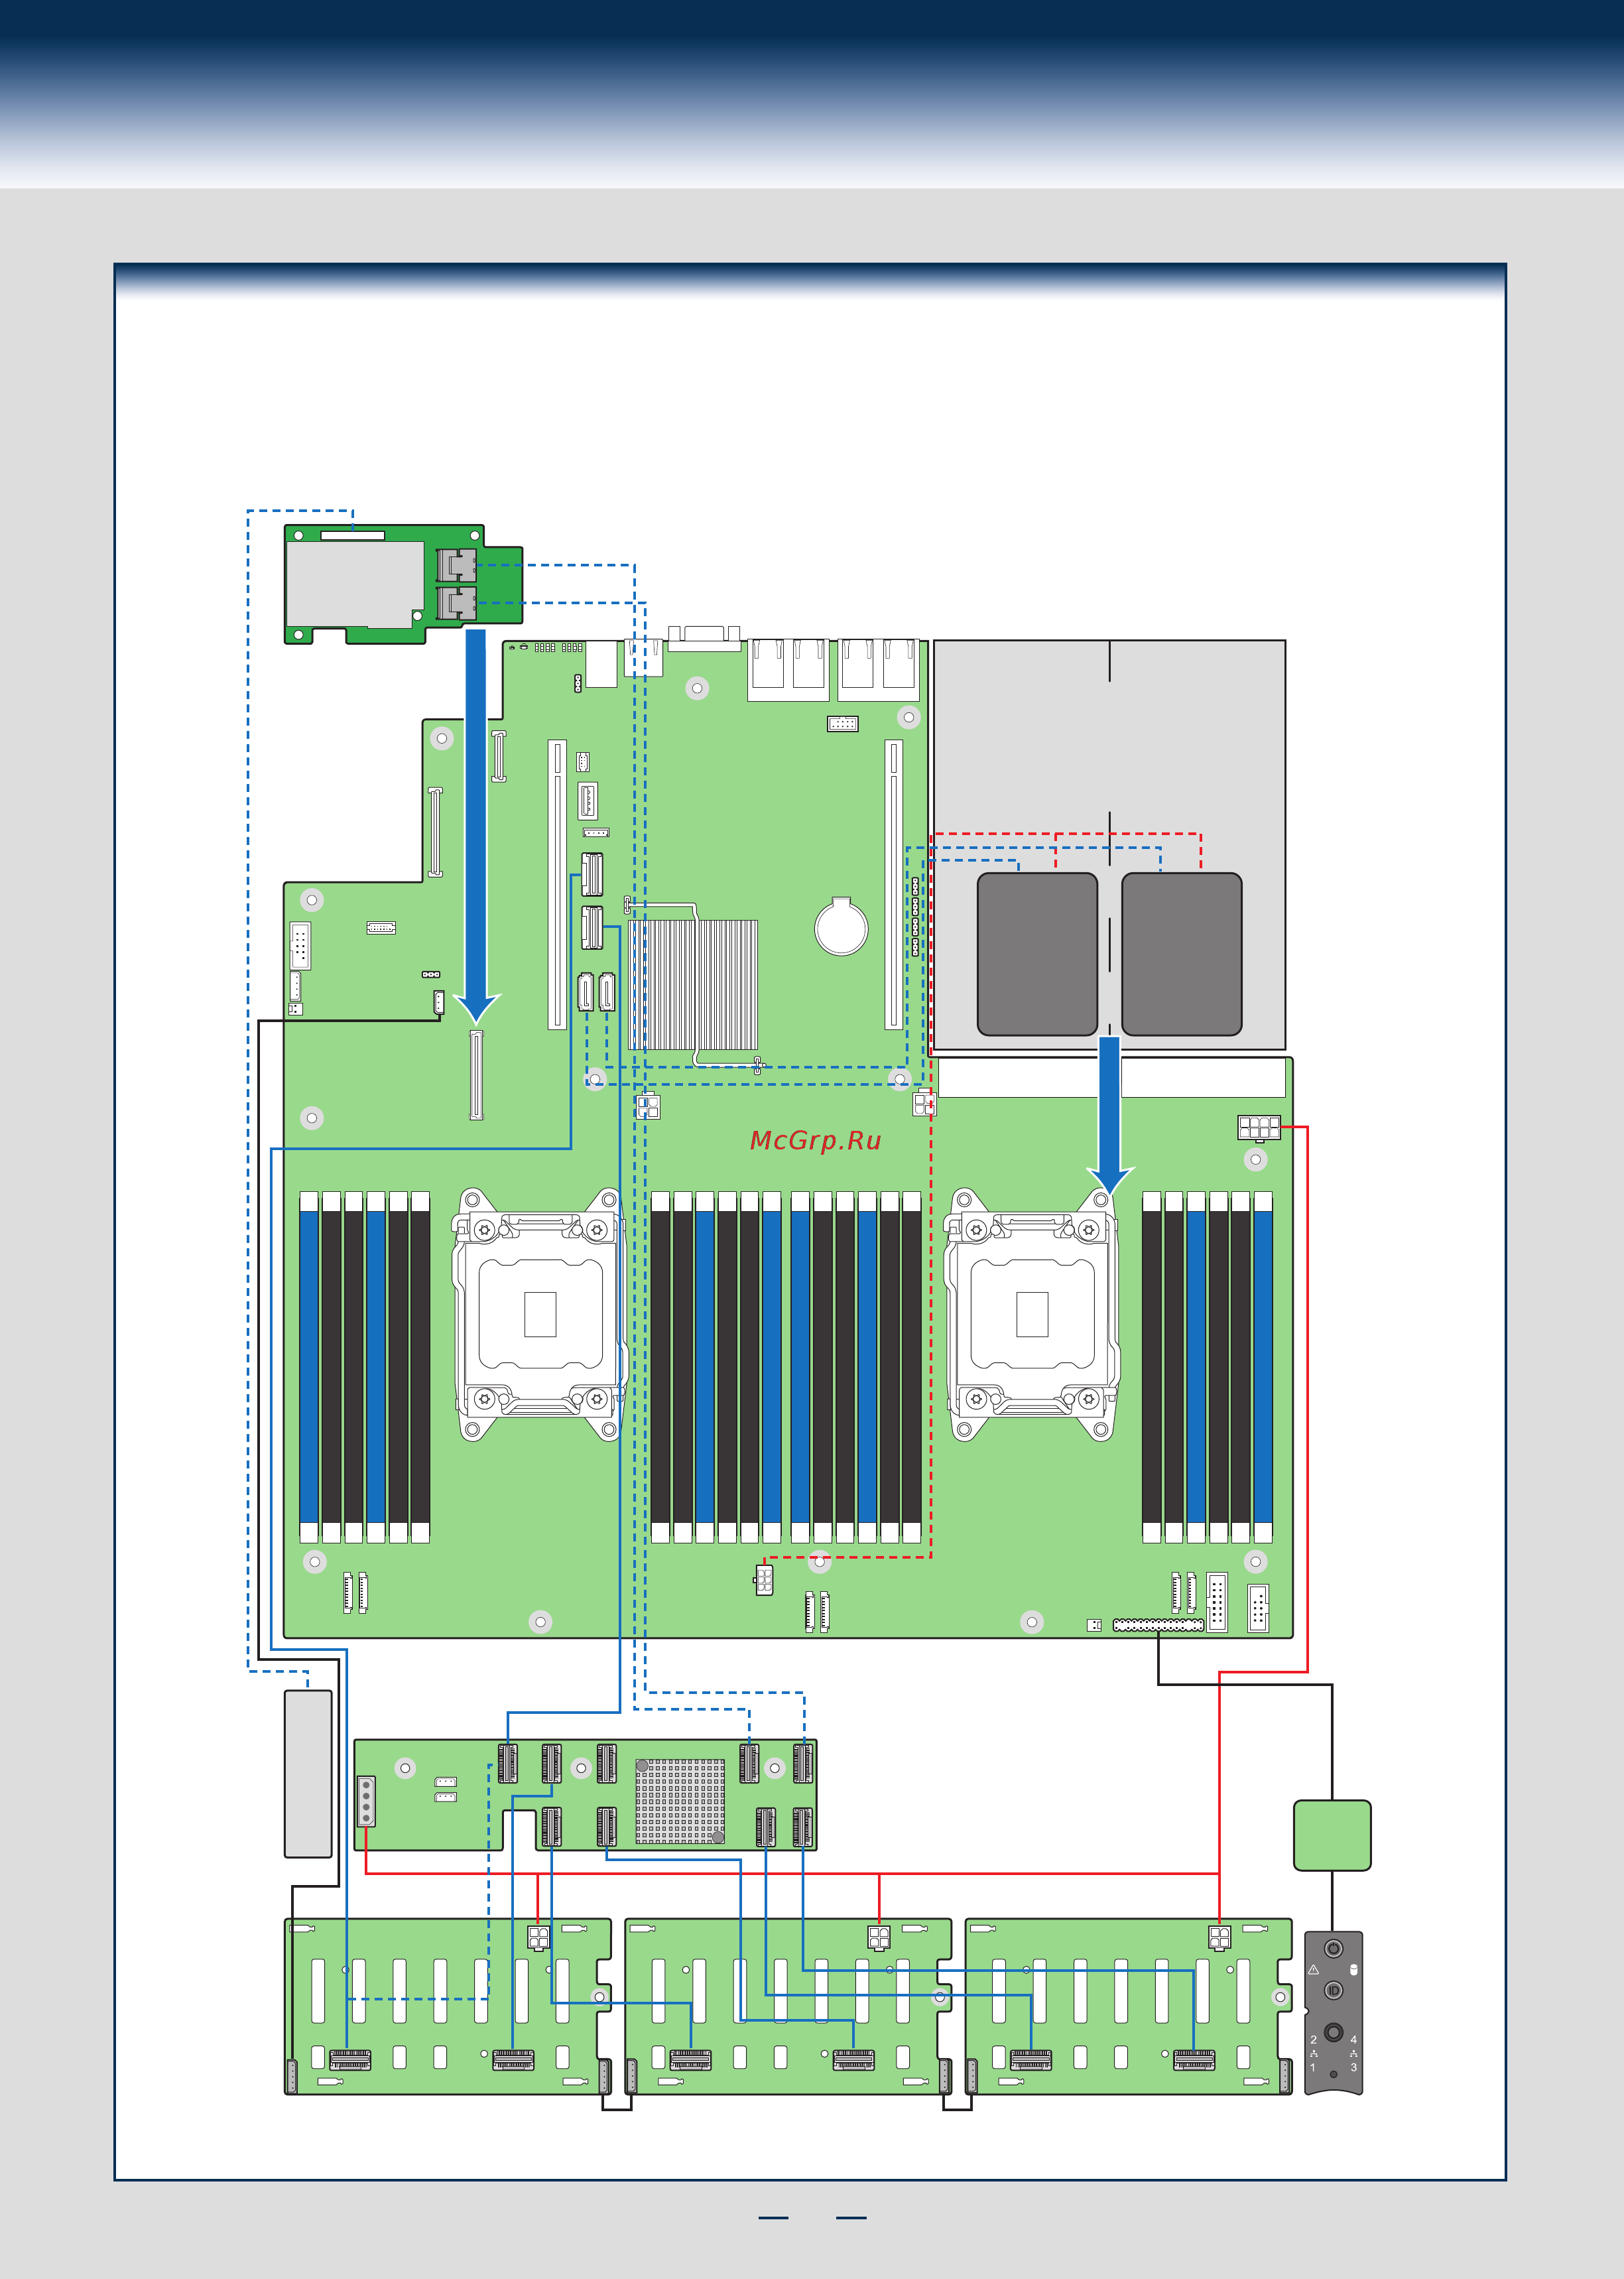
Task: Click the number 4 on front panel
Action: pos(1354,2040)
